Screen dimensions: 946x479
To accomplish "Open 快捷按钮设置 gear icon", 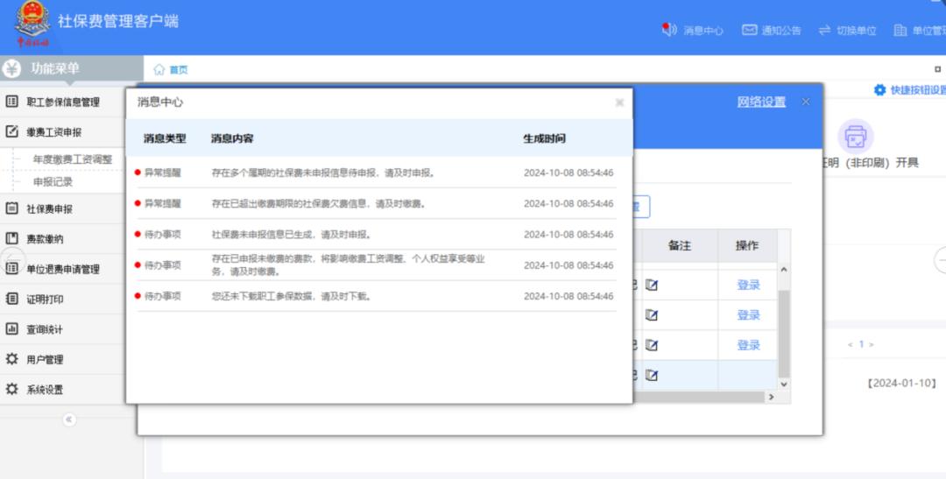I will pos(879,90).
